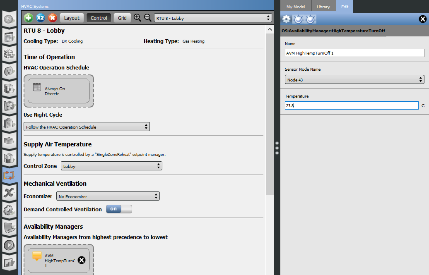This screenshot has width=429, height=275.
Task: Remove AVM HighTempTurnOff 1 with its X
Action: [x=82, y=260]
